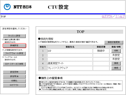This screenshot has height=95, width=126.
Task: Click 切断 for the ISP connection
Action: click(116, 51)
